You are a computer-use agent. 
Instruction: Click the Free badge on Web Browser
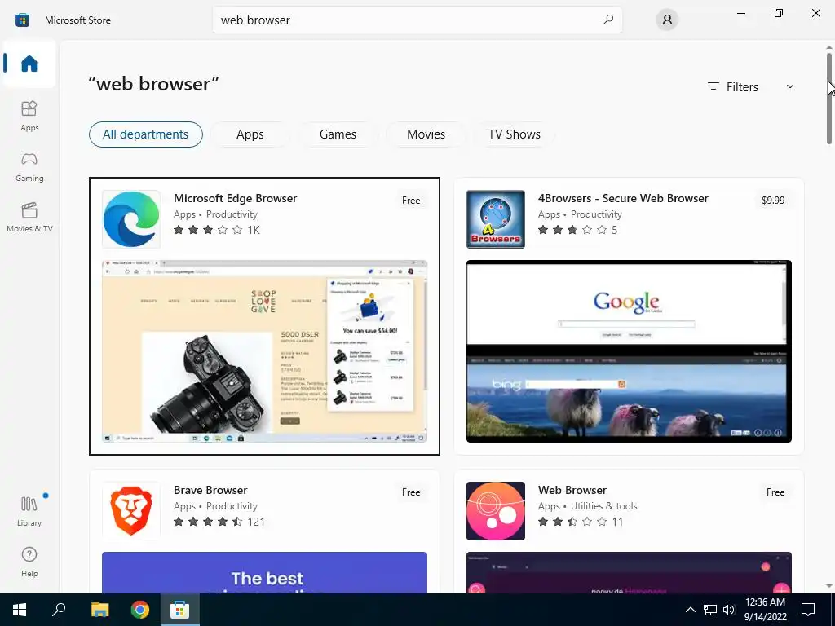click(775, 492)
